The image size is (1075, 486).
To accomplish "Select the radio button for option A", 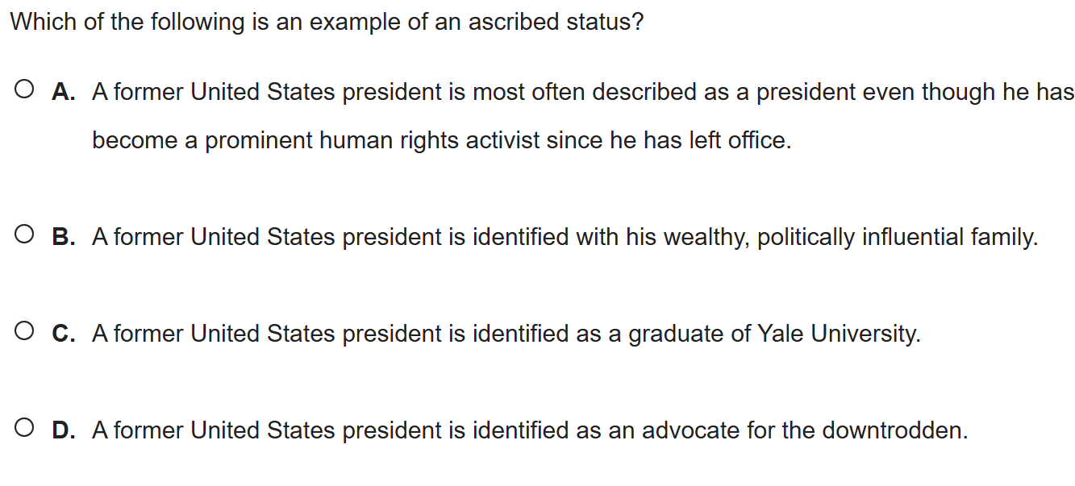I will tap(24, 89).
